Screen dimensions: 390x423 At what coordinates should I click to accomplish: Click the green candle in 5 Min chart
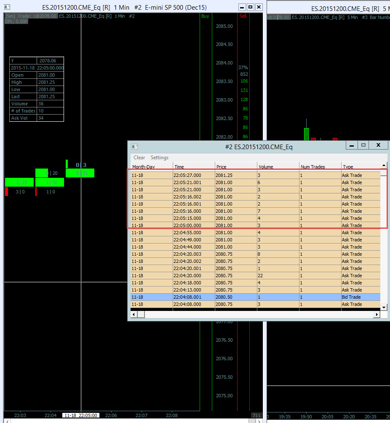coord(306,134)
